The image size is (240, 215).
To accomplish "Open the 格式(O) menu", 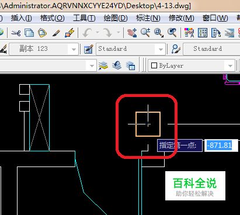I will click(53, 18).
